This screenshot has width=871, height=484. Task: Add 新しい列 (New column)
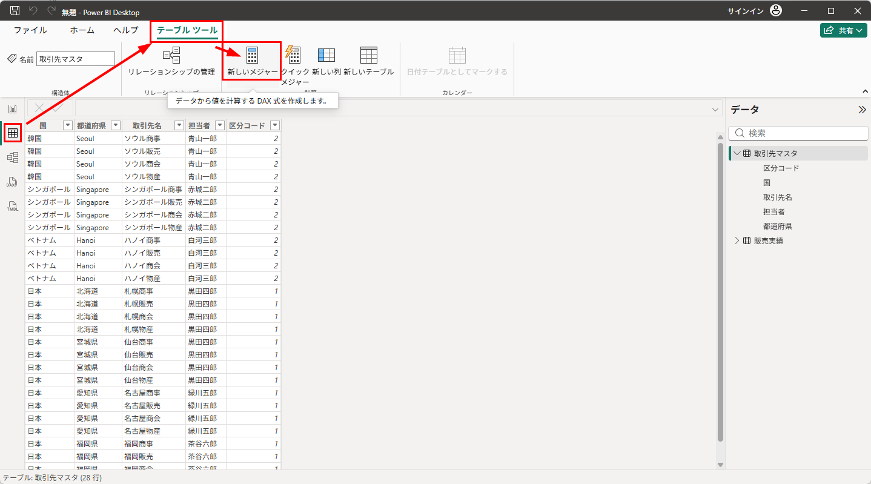point(326,61)
